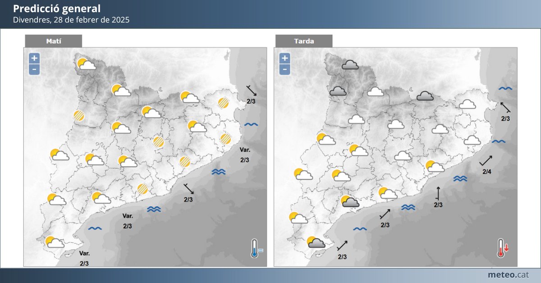Select southernmost sun-with-dark-cloud icon on Tarda map

coord(316,242)
